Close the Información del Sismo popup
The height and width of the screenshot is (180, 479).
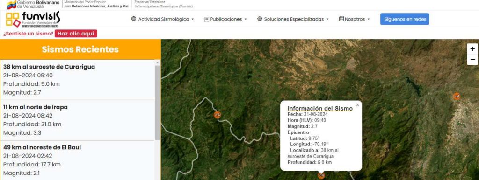tap(357, 105)
